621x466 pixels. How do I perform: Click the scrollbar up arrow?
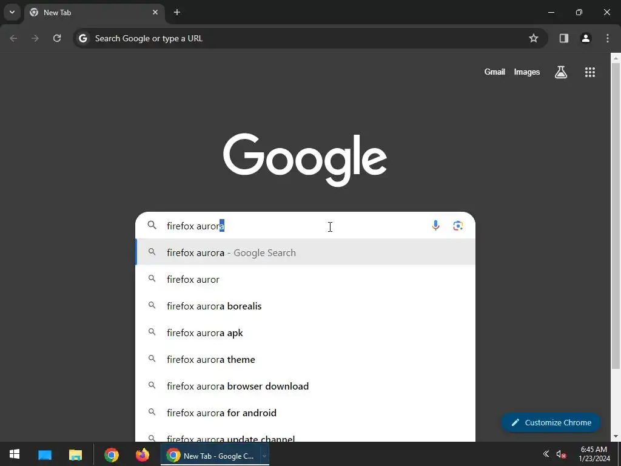click(x=616, y=58)
